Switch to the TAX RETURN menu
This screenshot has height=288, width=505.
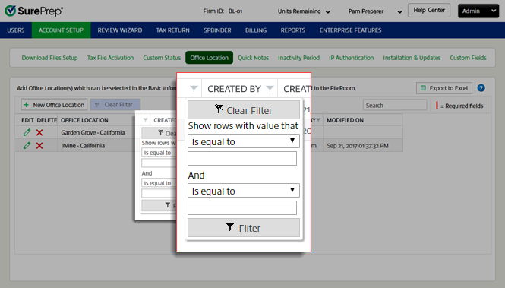coord(172,30)
